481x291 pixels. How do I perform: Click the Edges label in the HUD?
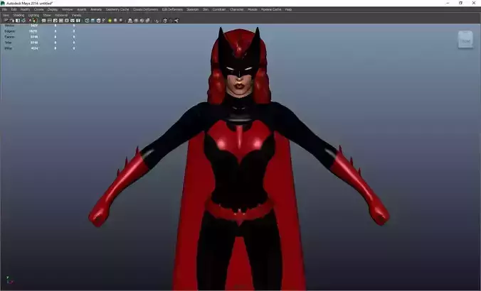point(9,31)
